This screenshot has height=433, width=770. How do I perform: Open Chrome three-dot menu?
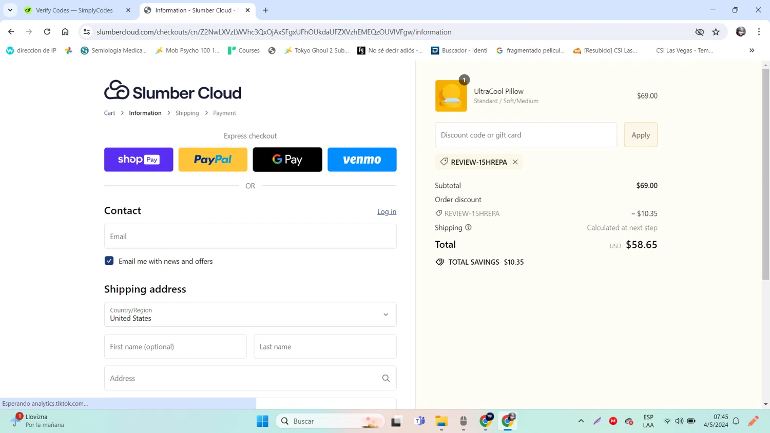(x=759, y=32)
